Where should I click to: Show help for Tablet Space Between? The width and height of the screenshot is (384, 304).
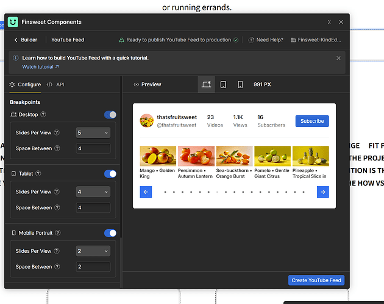pyautogui.click(x=57, y=207)
